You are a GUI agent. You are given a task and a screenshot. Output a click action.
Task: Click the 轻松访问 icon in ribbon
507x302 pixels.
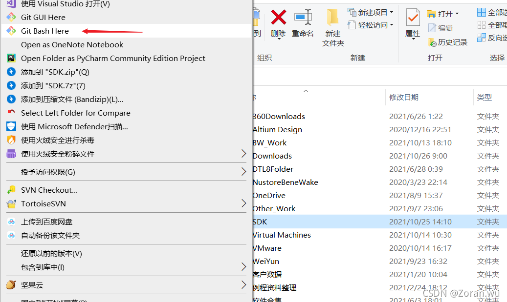(x=352, y=25)
